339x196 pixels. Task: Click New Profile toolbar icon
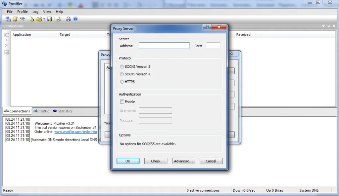pos(31,19)
